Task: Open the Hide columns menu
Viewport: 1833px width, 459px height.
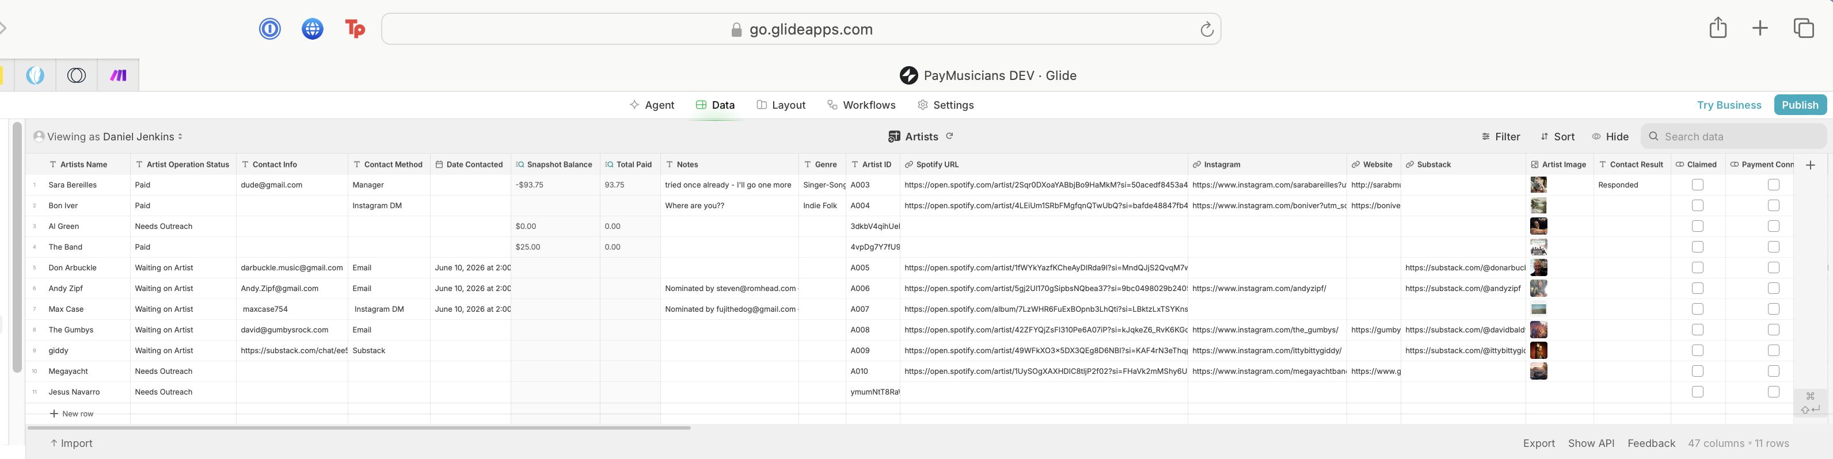Action: (x=1610, y=136)
